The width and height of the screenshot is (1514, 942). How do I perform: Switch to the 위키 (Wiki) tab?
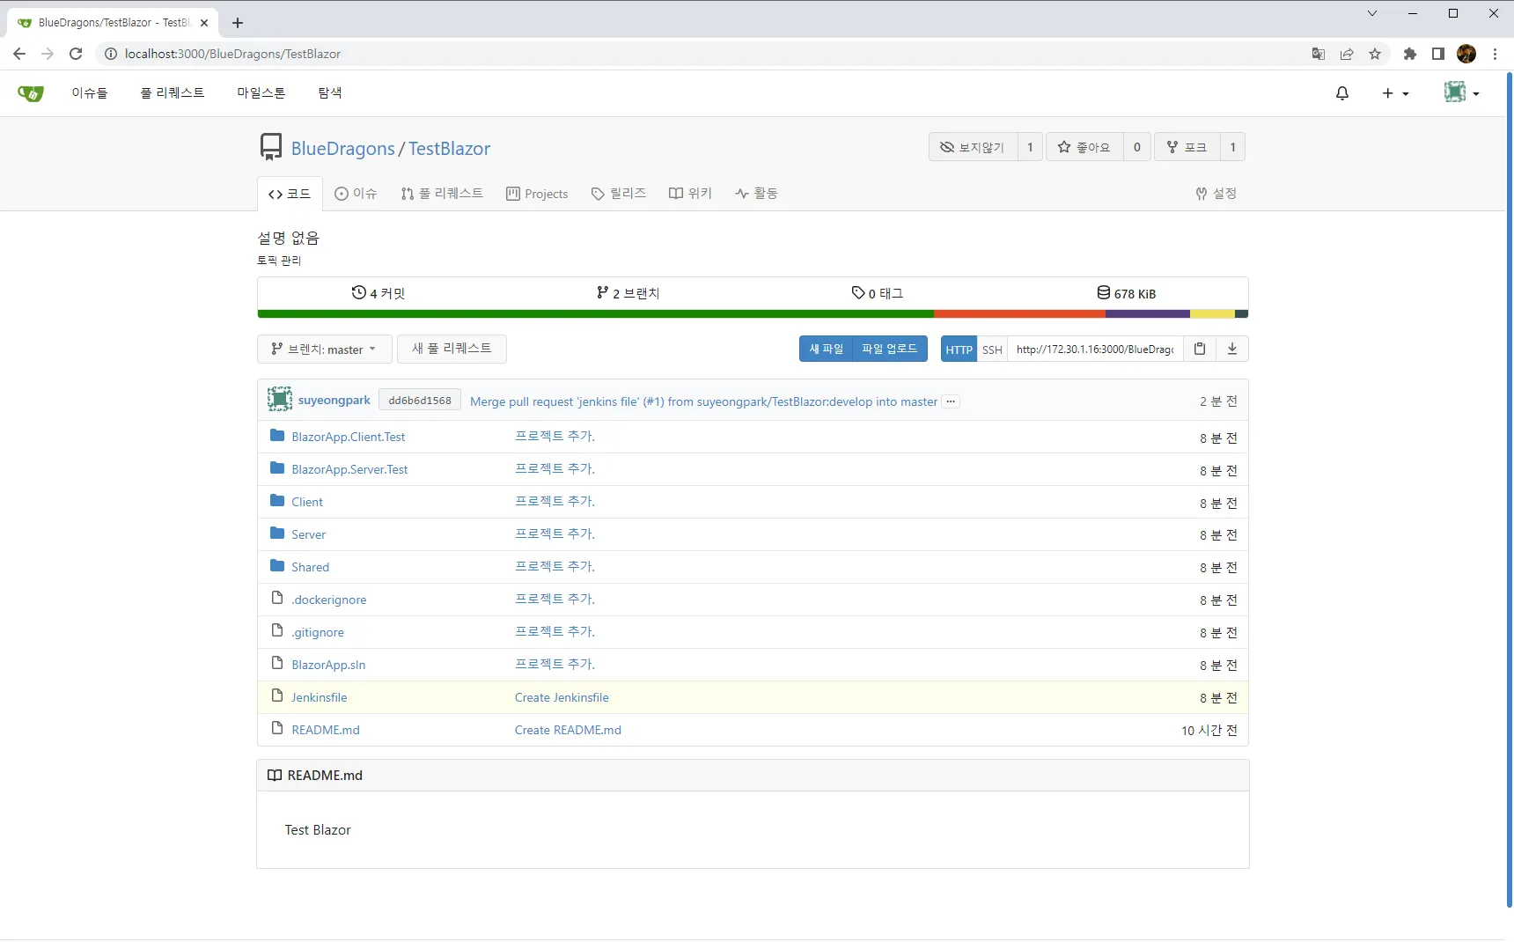(690, 194)
